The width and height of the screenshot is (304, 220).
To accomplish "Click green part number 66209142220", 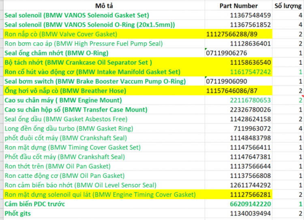I will coord(238,204).
